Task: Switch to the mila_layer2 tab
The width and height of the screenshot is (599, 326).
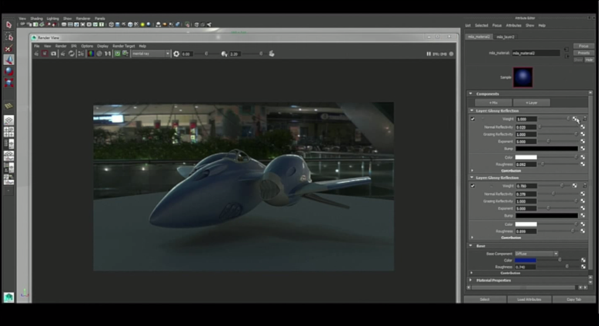Action: click(x=505, y=36)
